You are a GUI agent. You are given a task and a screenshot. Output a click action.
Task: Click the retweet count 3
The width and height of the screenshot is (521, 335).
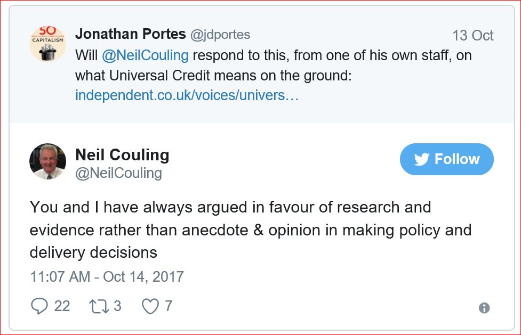tap(117, 306)
